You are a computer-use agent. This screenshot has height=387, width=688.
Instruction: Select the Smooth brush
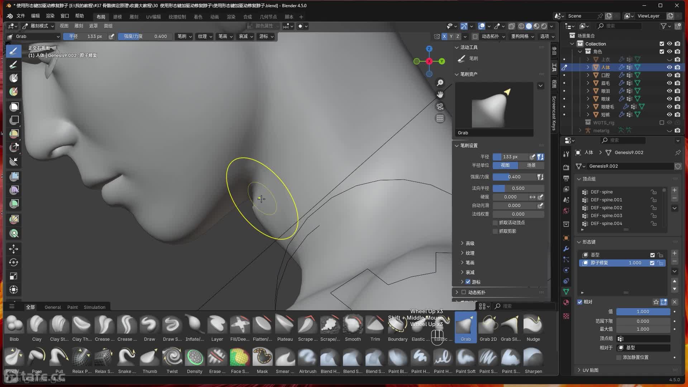tap(353, 328)
